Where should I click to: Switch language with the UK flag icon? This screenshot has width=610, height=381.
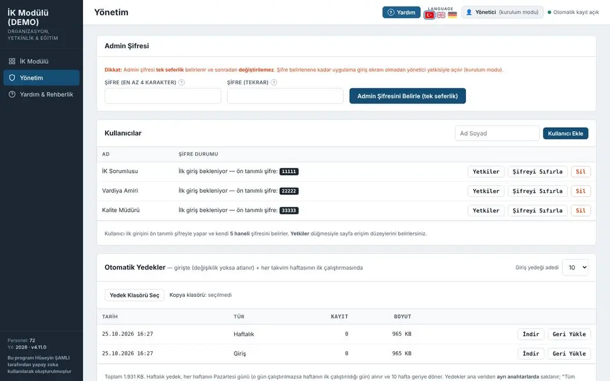coord(441,15)
